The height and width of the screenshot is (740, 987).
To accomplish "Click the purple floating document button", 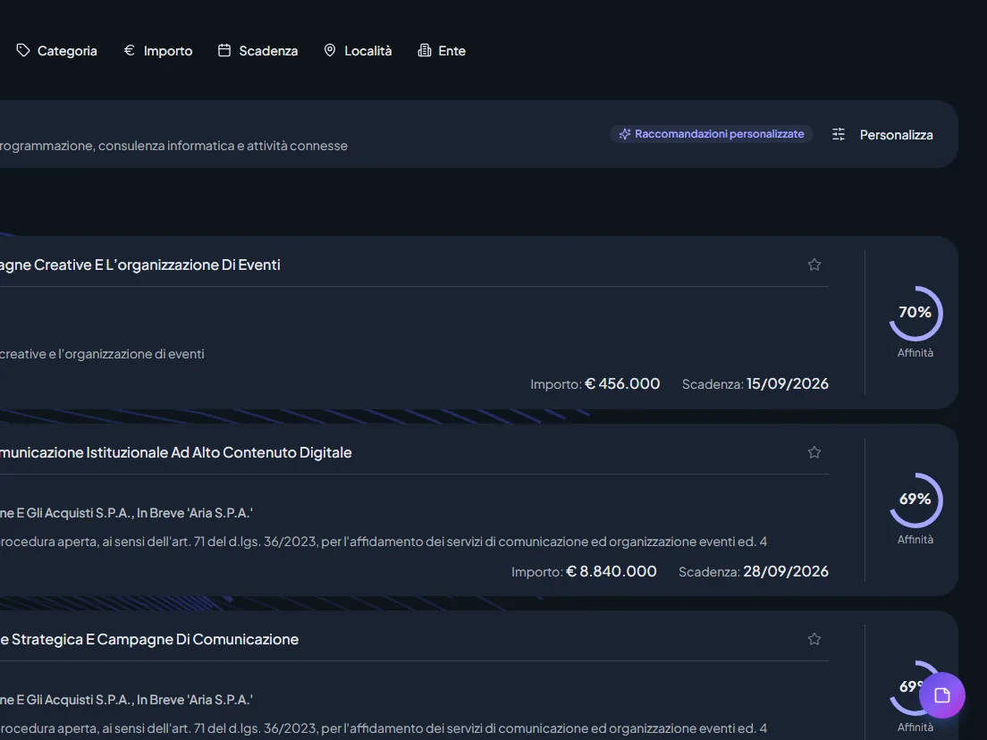I will 942,695.
